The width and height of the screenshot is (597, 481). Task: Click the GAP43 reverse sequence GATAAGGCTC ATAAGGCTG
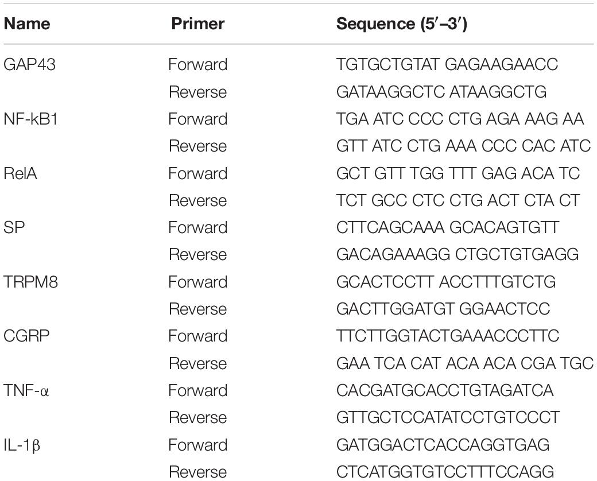click(441, 92)
